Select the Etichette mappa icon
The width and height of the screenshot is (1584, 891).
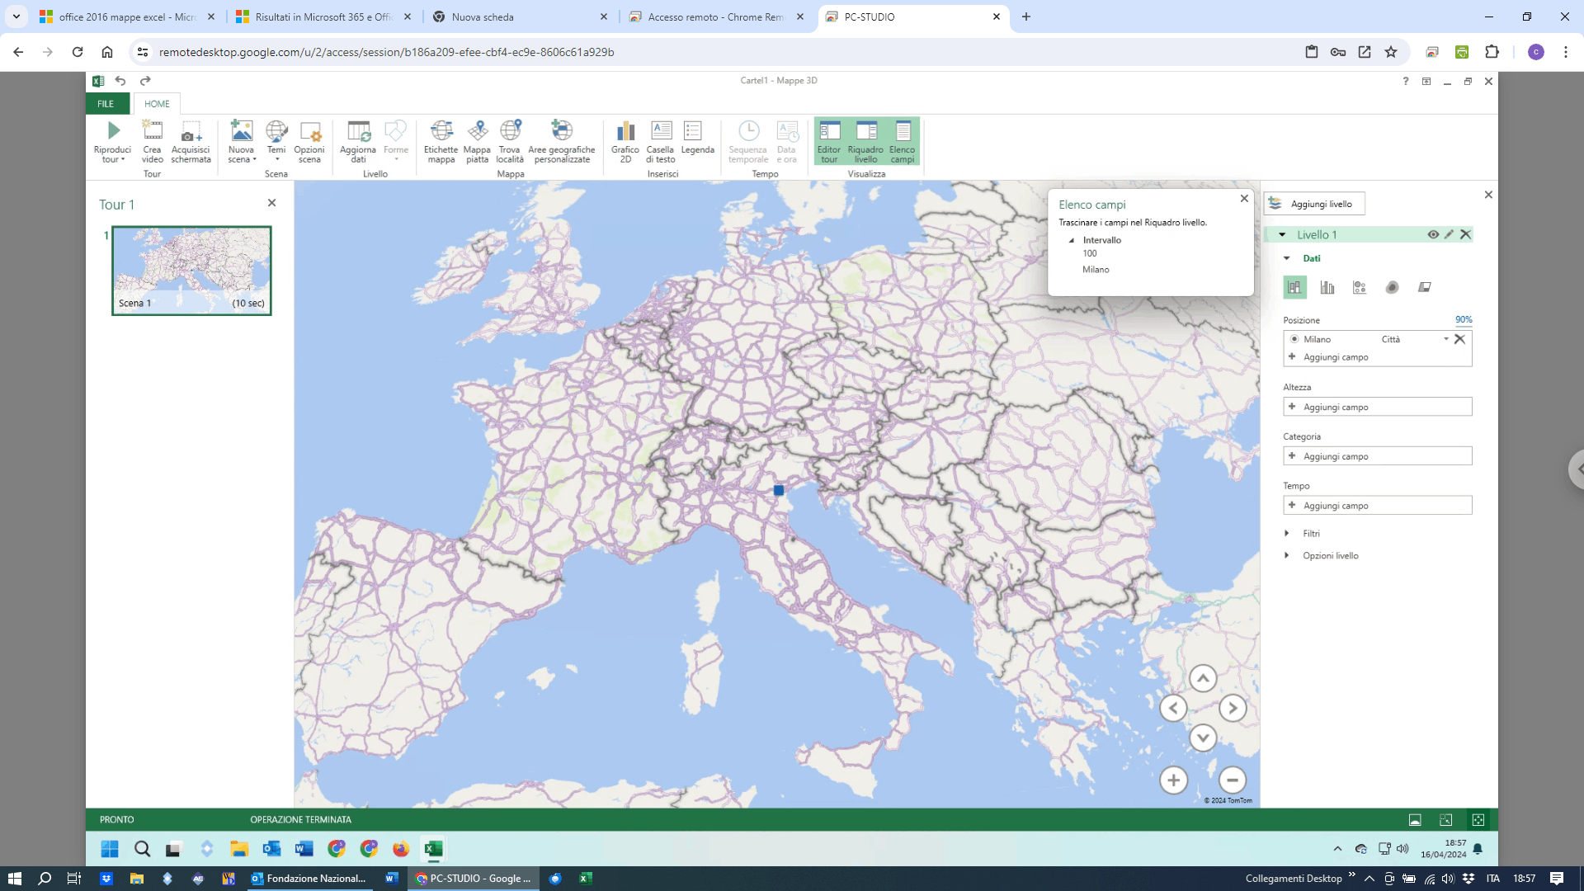pyautogui.click(x=441, y=130)
